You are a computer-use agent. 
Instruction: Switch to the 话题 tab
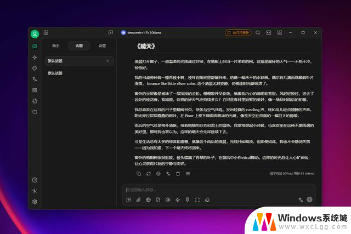point(79,45)
